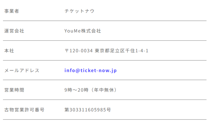Click the divider line below 本社 row

tap(105, 60)
